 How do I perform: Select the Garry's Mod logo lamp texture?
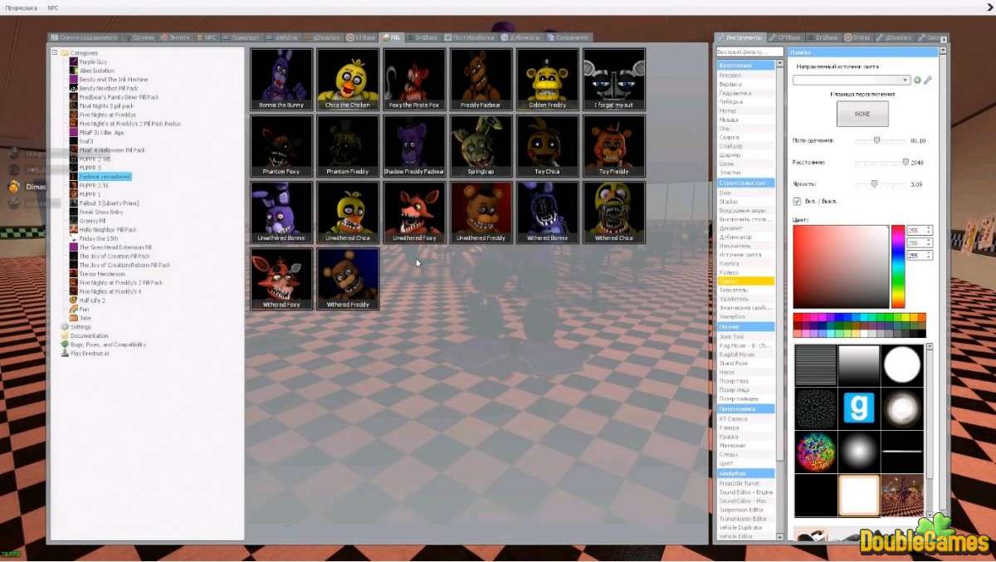[859, 408]
